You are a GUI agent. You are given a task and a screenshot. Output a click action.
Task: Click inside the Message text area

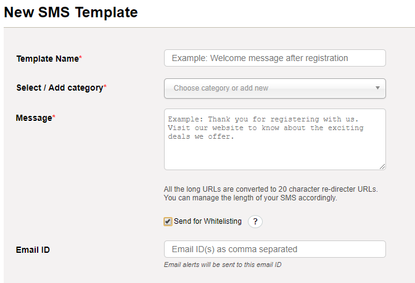275,139
